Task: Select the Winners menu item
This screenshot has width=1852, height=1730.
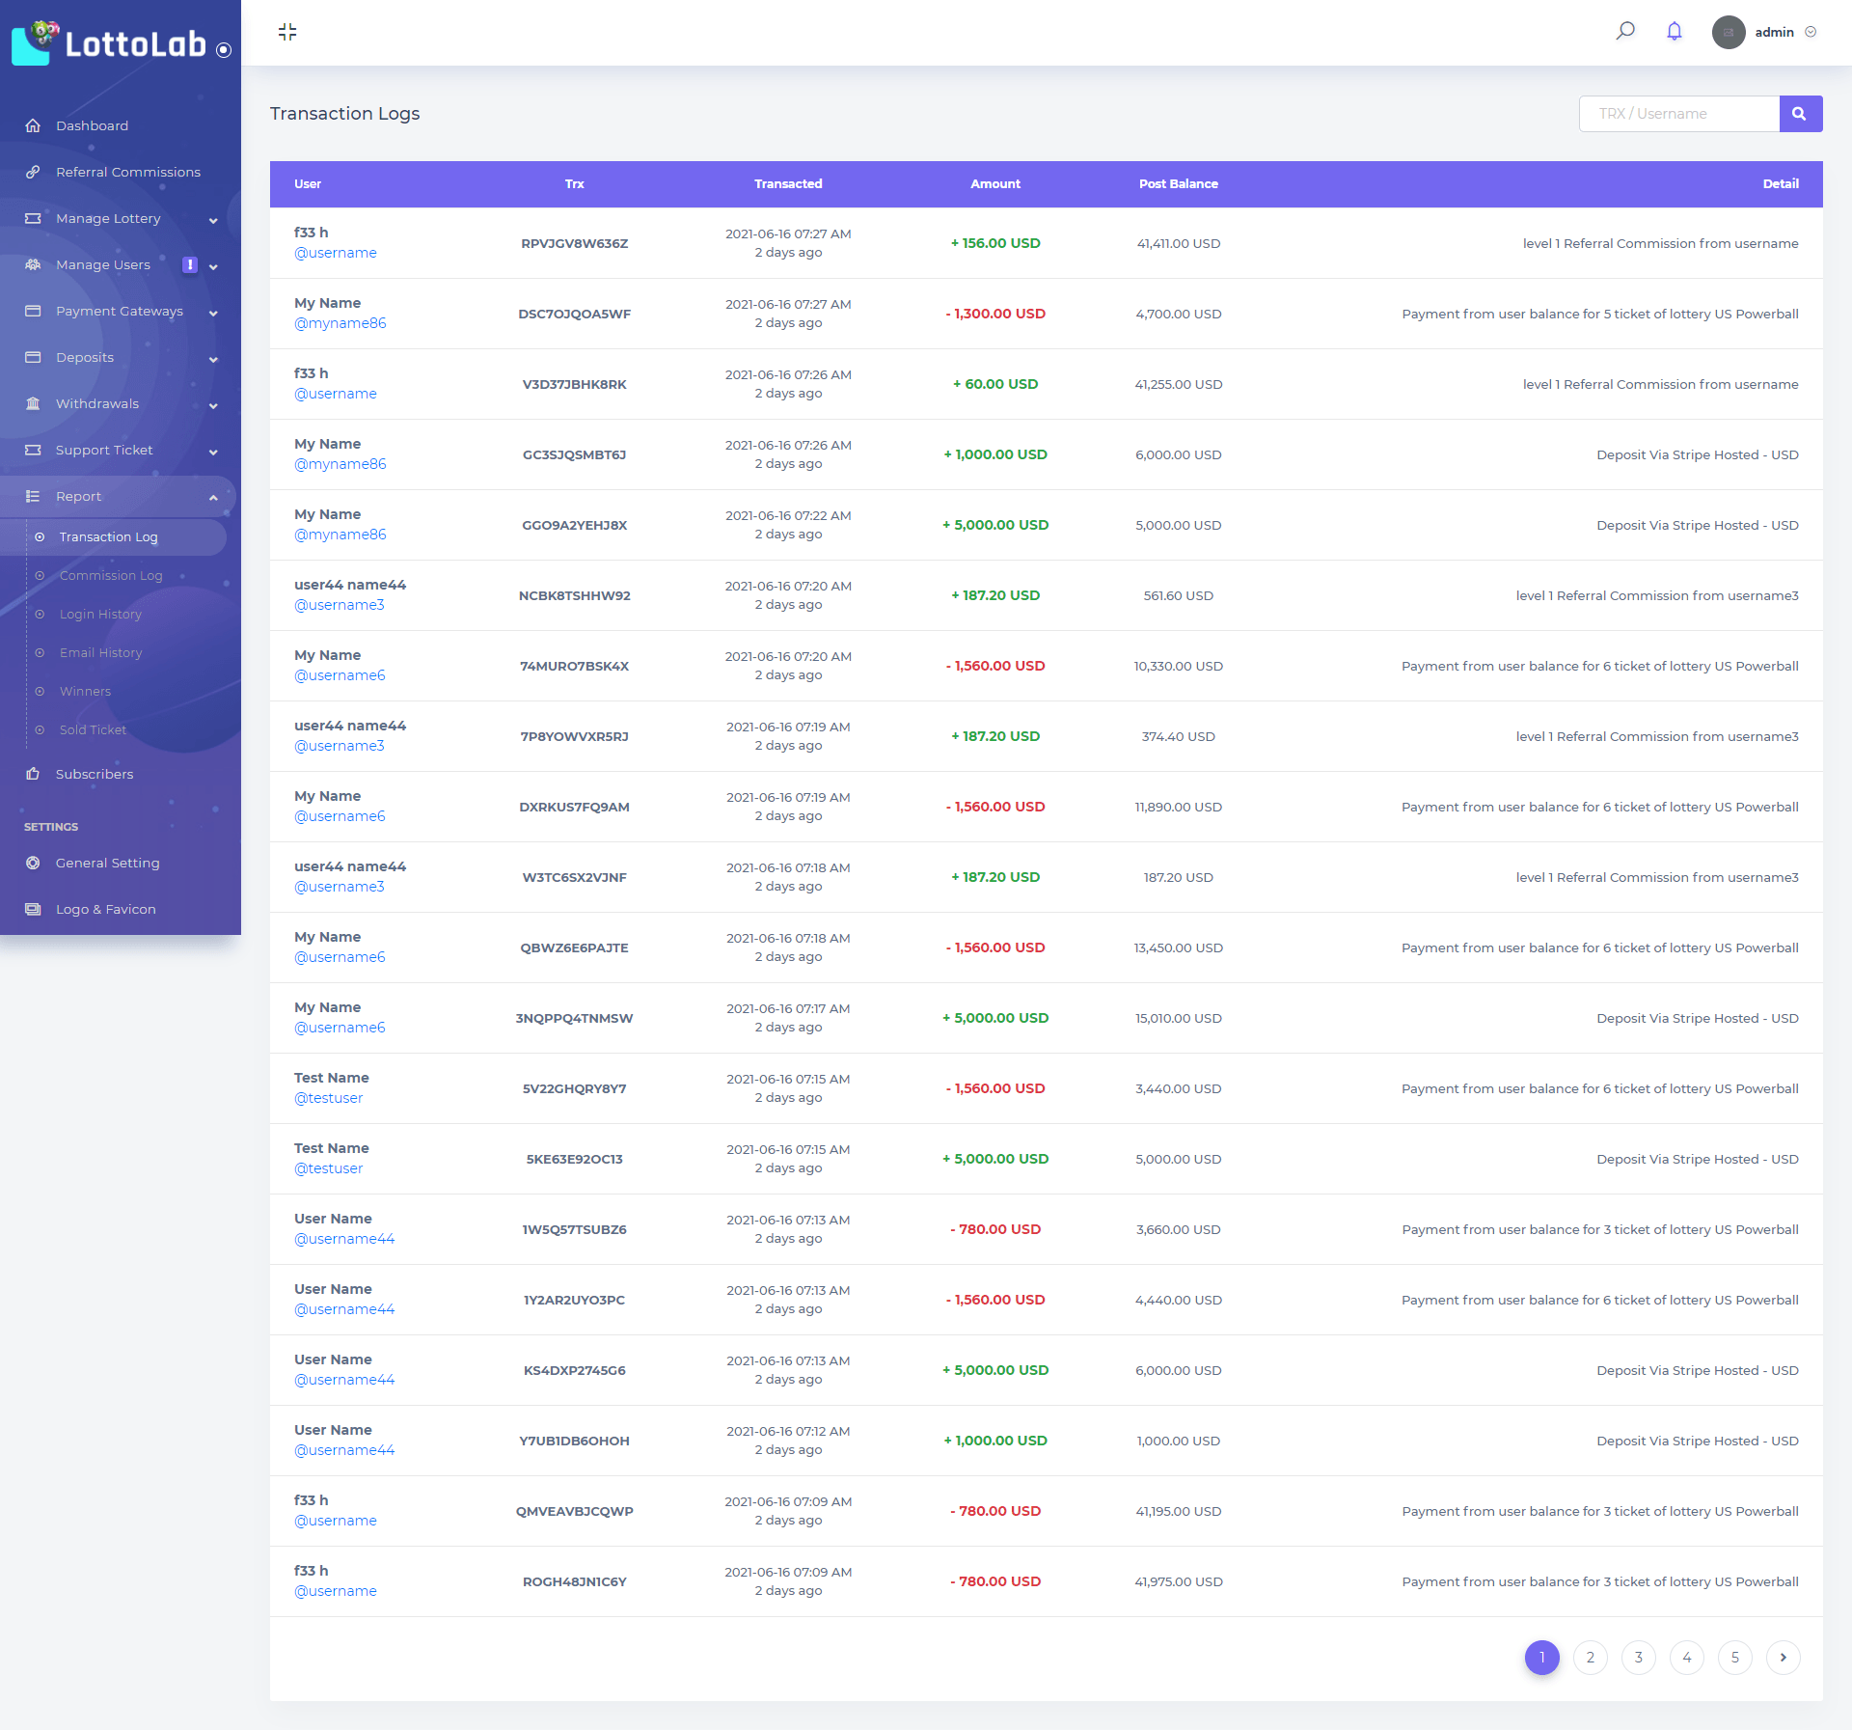Action: point(85,691)
